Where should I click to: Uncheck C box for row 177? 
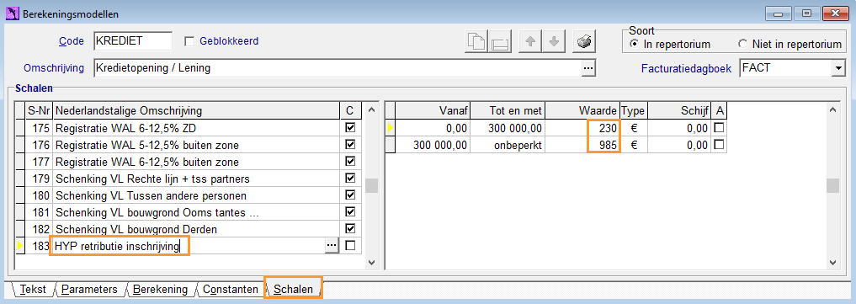click(x=350, y=161)
